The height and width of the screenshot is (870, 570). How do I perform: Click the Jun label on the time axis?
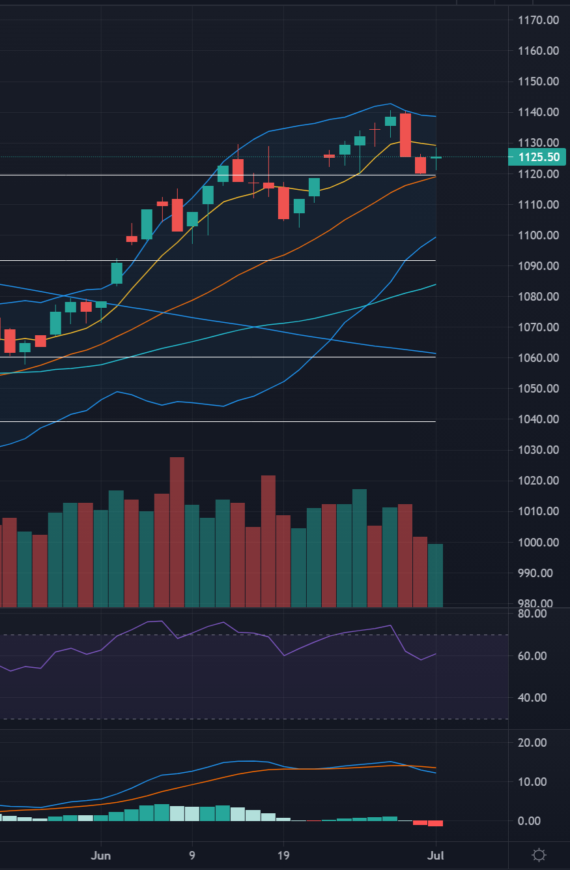101,855
